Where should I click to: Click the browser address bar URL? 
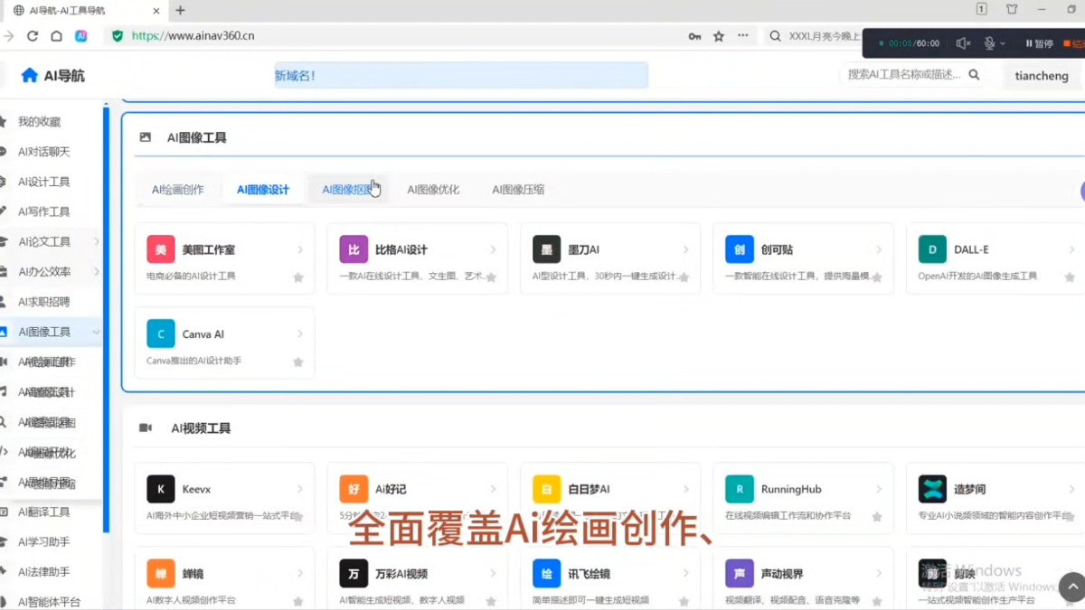193,36
